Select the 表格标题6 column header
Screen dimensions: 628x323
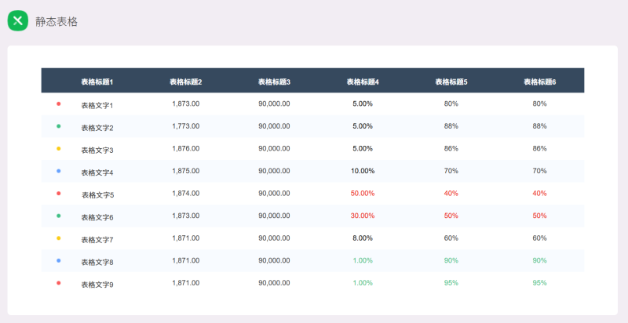pyautogui.click(x=539, y=82)
